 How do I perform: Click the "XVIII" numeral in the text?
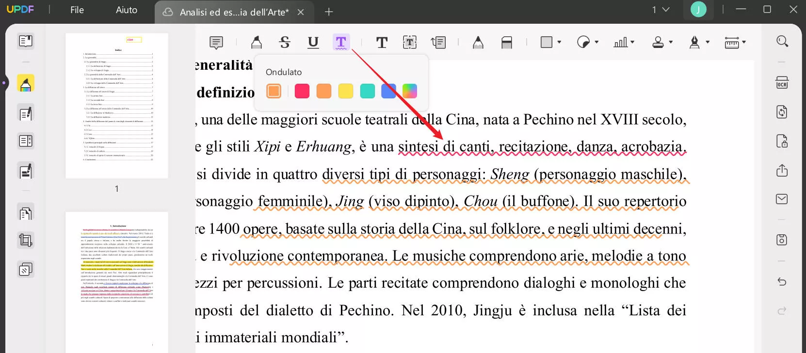(x=619, y=120)
